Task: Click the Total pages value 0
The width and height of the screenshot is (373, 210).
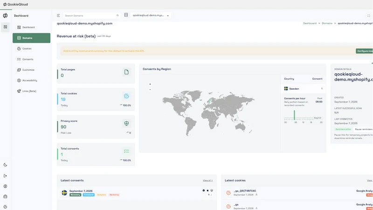Action: point(62,76)
